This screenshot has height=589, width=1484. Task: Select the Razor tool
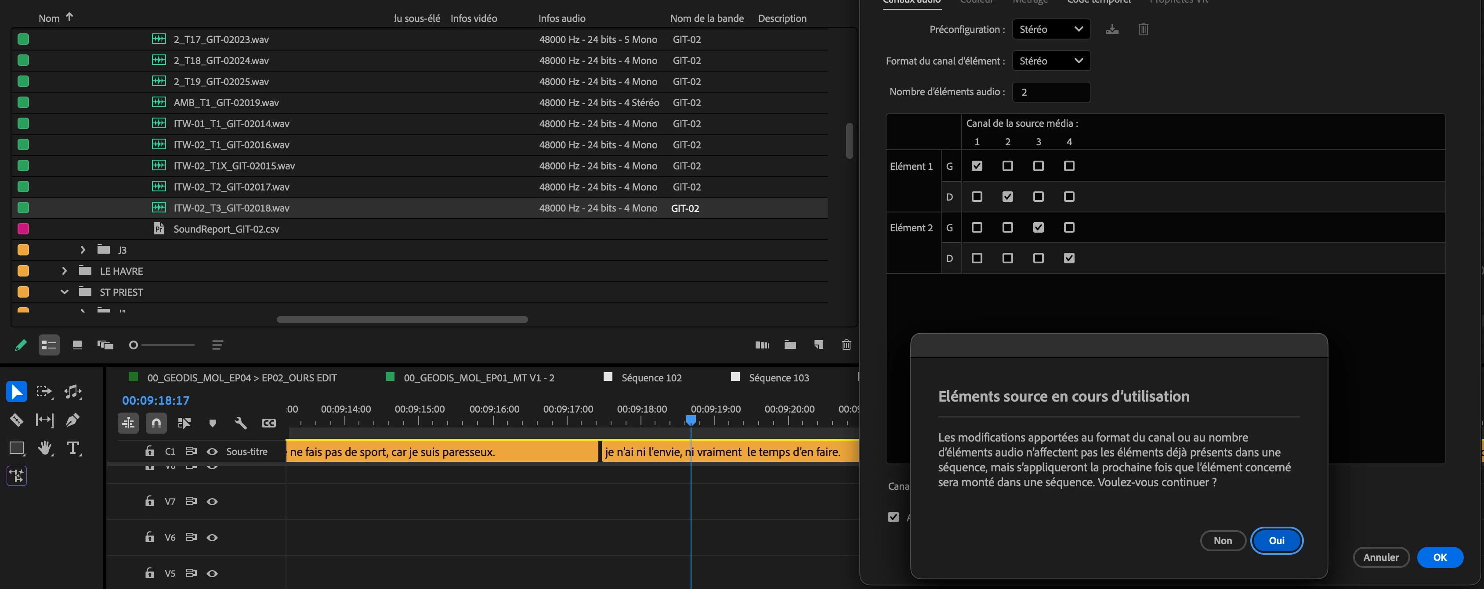pos(16,420)
